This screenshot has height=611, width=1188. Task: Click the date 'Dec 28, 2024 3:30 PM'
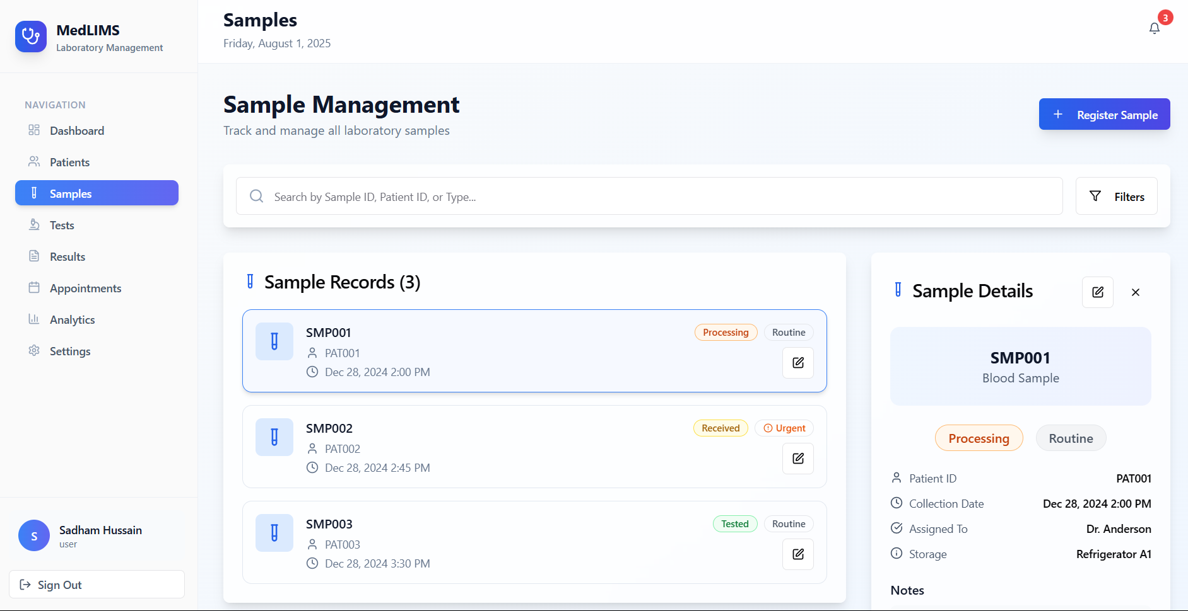377,564
